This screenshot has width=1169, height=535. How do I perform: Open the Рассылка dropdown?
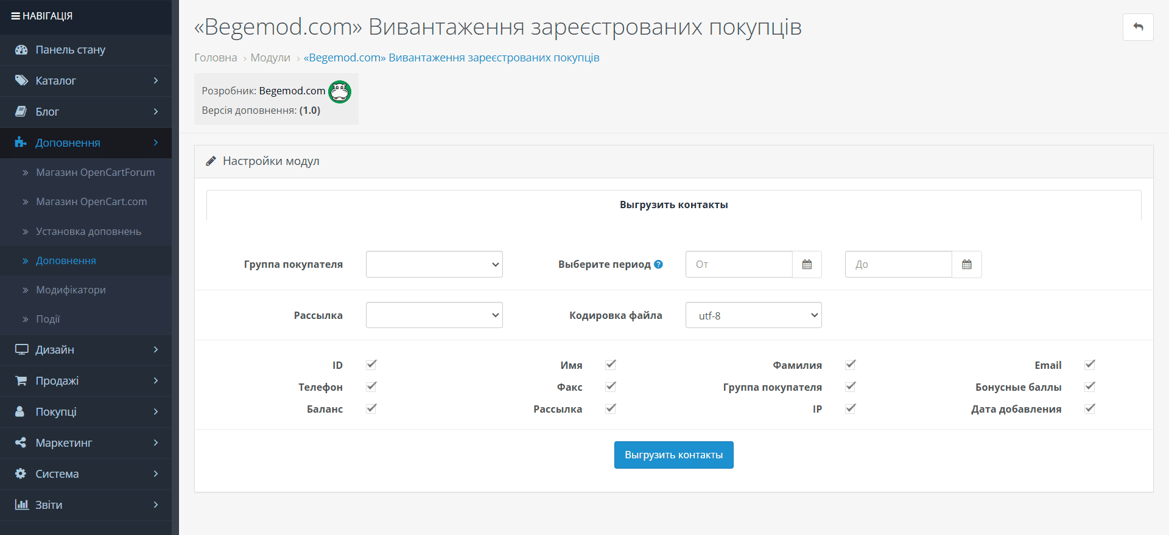[434, 315]
